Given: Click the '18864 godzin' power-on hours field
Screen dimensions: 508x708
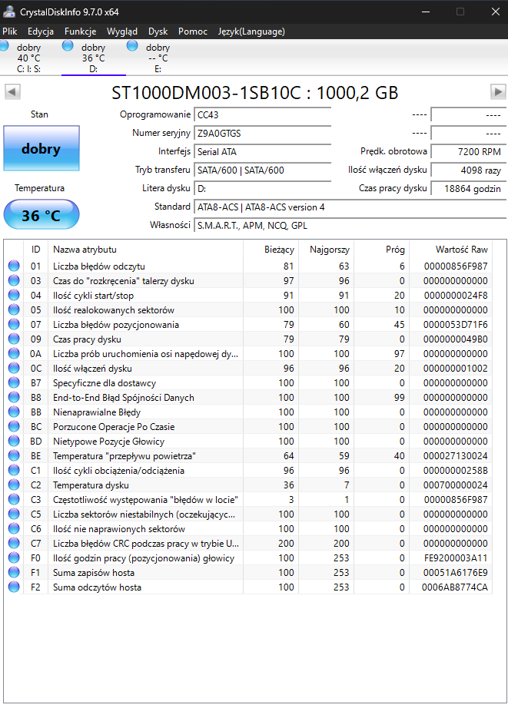Looking at the screenshot, I should click(x=469, y=189).
